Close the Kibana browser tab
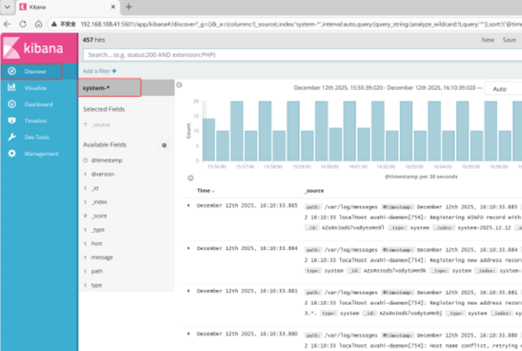 point(113,7)
